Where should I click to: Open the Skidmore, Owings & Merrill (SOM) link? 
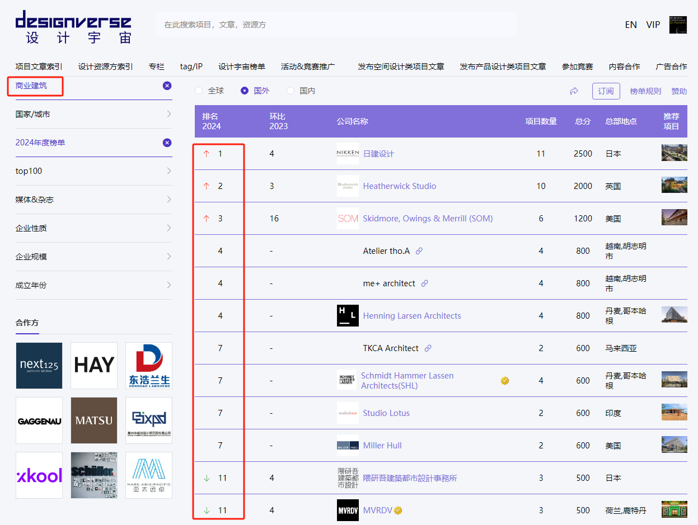[428, 219]
